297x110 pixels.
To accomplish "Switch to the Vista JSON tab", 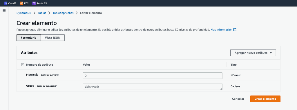I will [53, 38].
